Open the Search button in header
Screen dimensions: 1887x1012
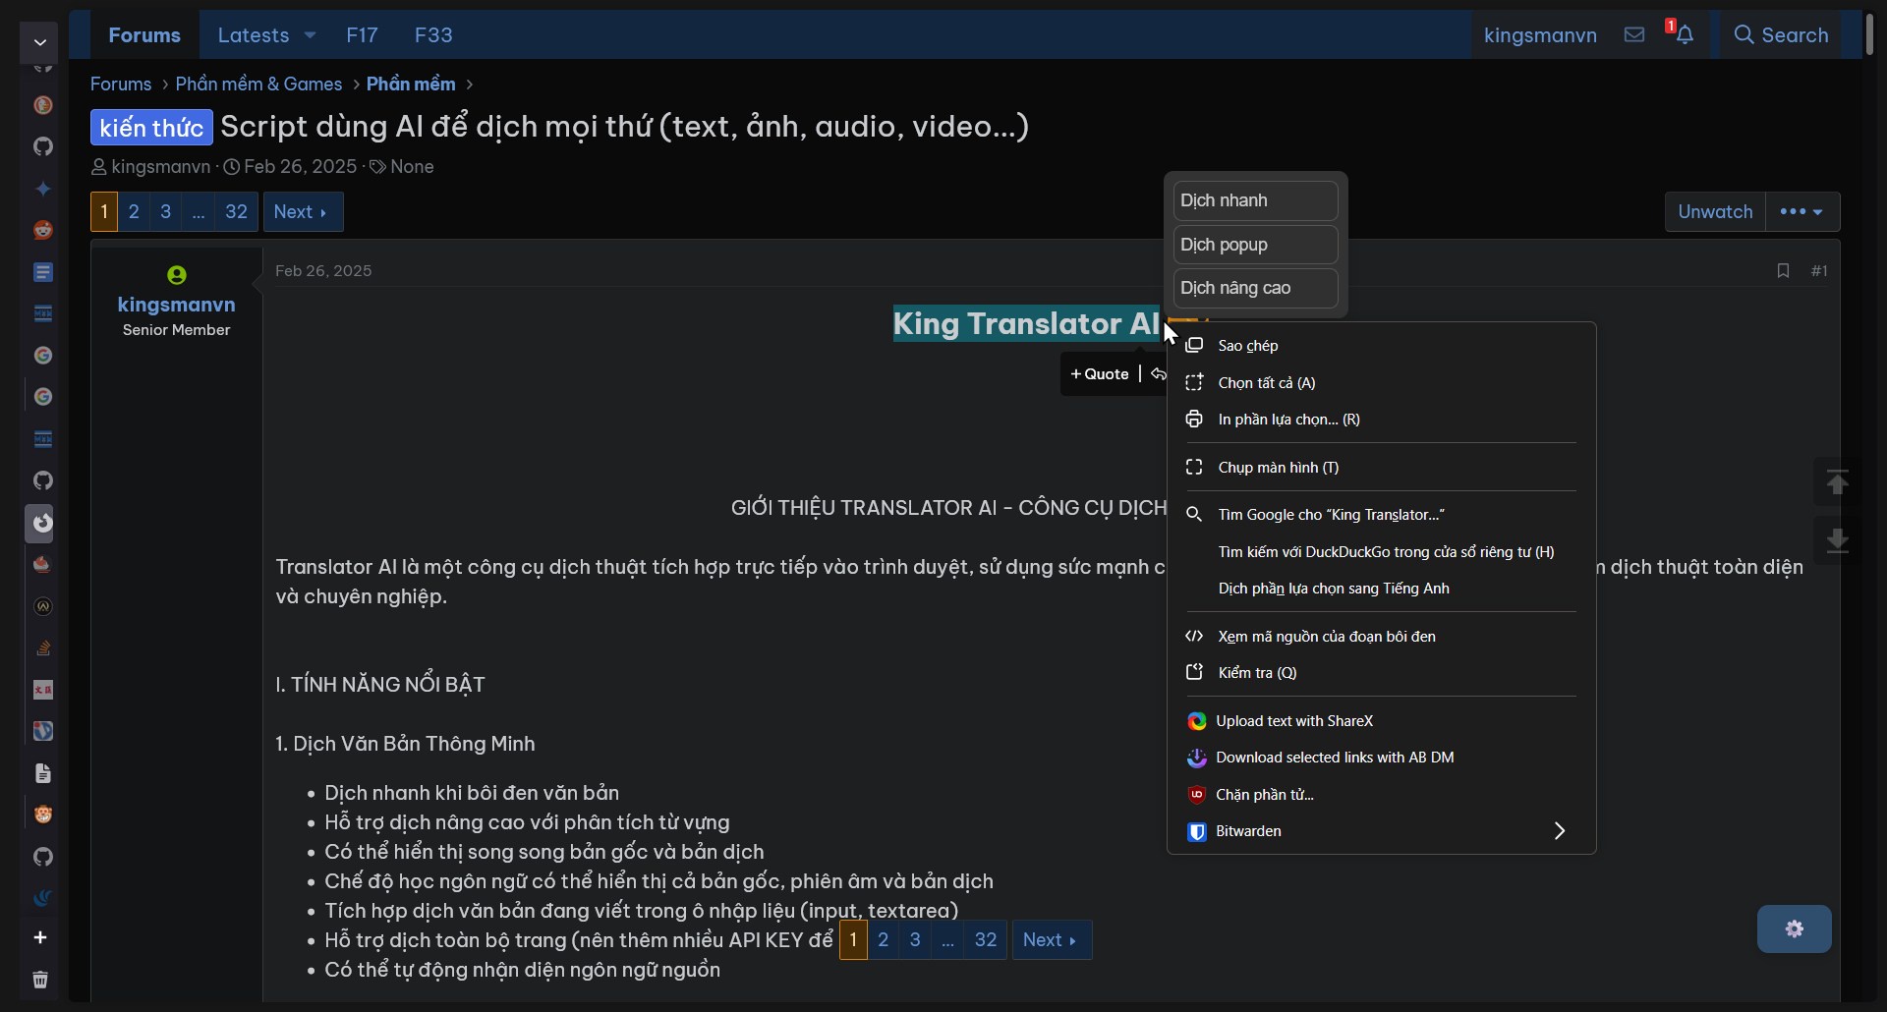[x=1781, y=35]
